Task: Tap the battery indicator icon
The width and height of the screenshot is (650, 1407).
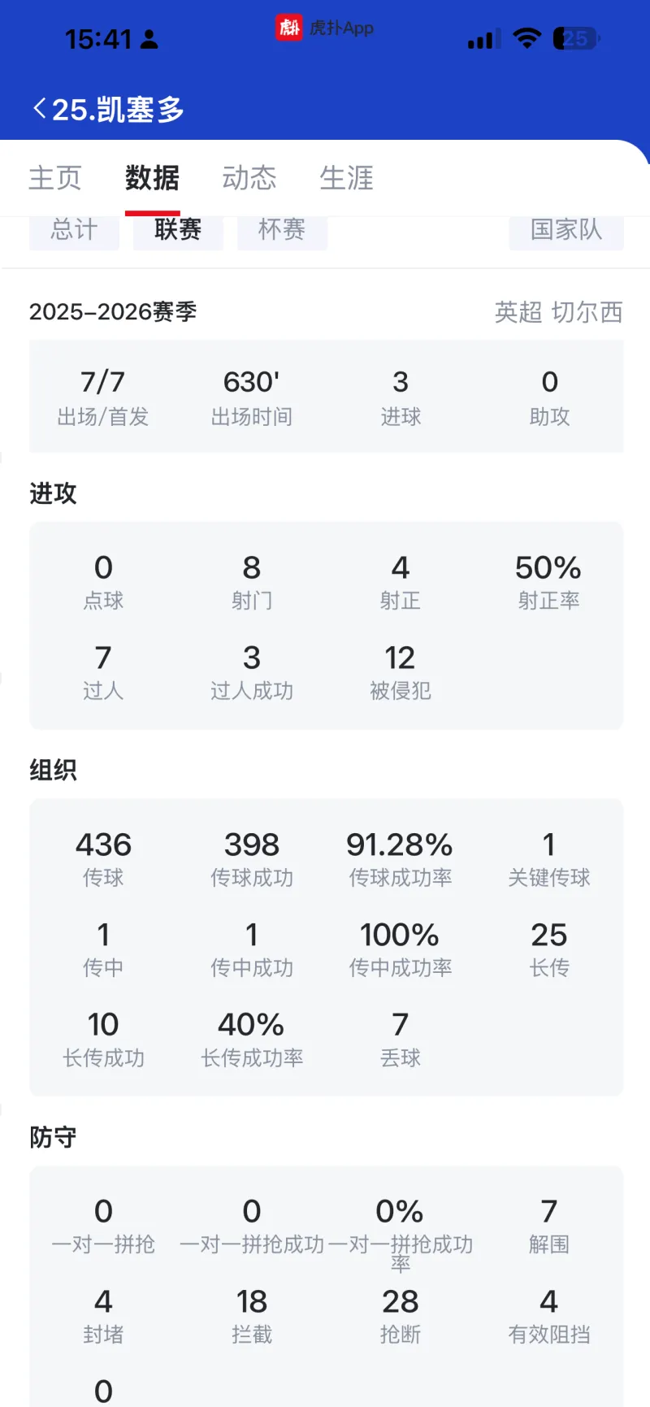Action: (x=576, y=38)
